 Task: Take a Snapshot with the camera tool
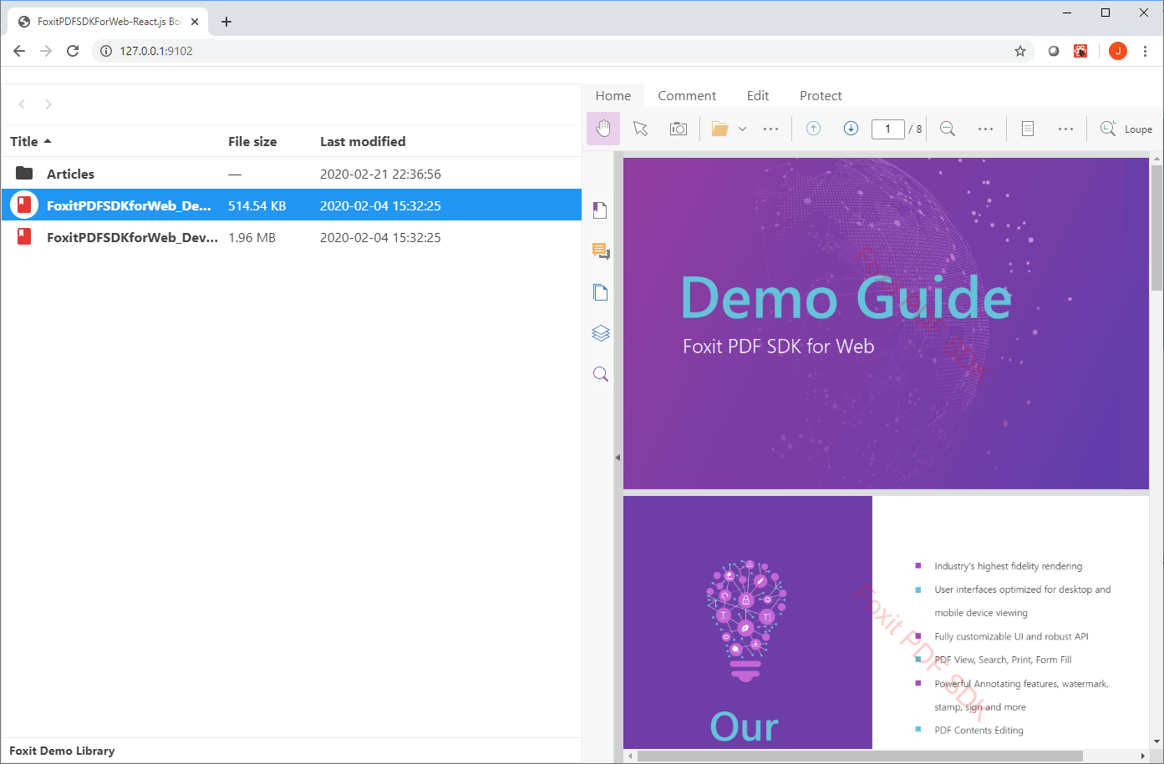678,128
